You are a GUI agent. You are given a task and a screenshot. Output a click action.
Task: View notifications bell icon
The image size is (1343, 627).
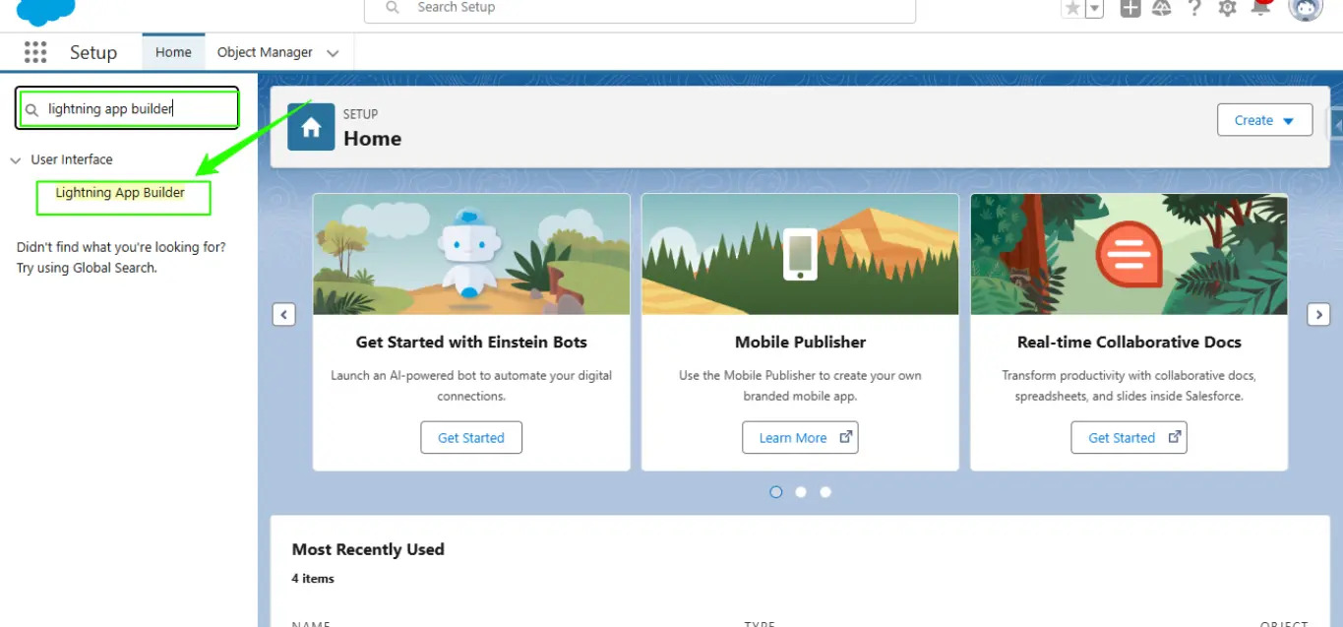(x=1260, y=8)
